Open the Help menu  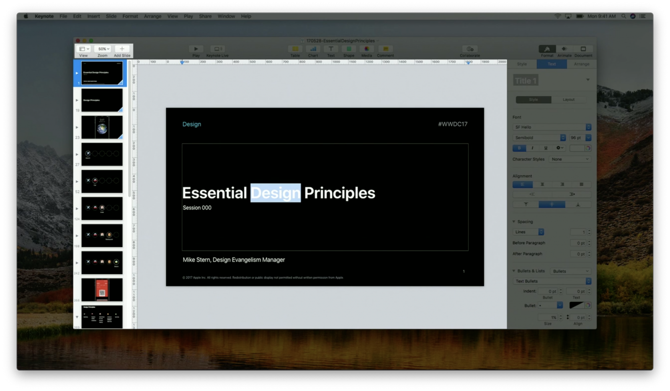(x=246, y=16)
